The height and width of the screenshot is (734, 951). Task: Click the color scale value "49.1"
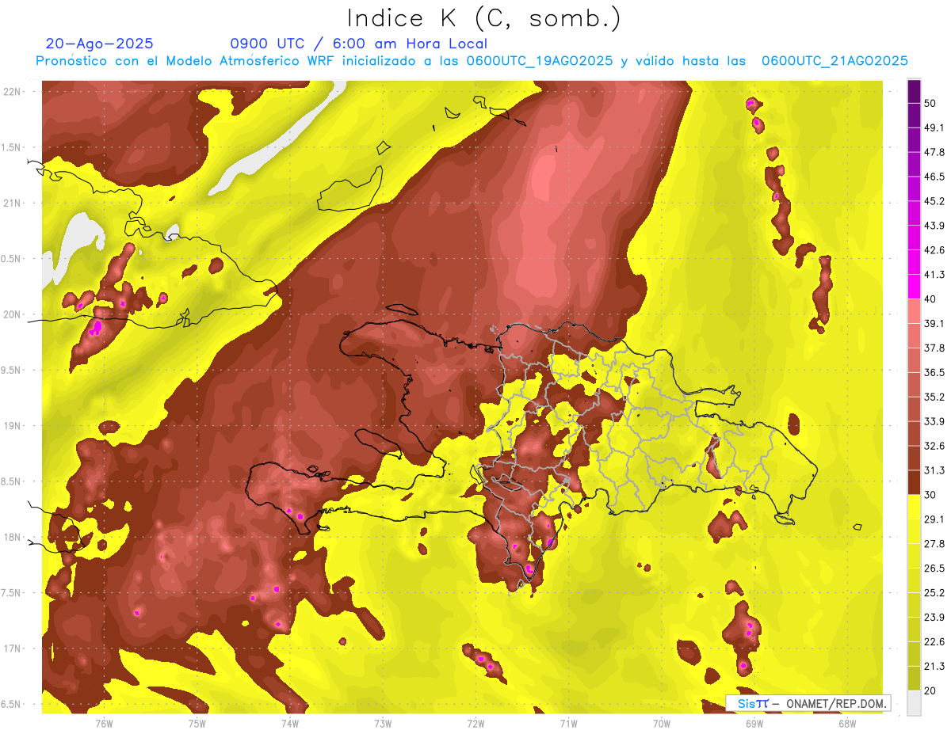(x=934, y=127)
